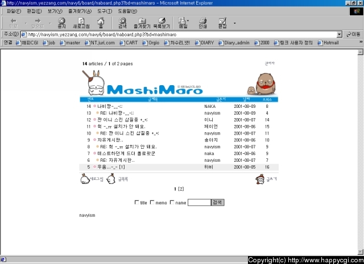Enable the name search checkbox

point(172,202)
